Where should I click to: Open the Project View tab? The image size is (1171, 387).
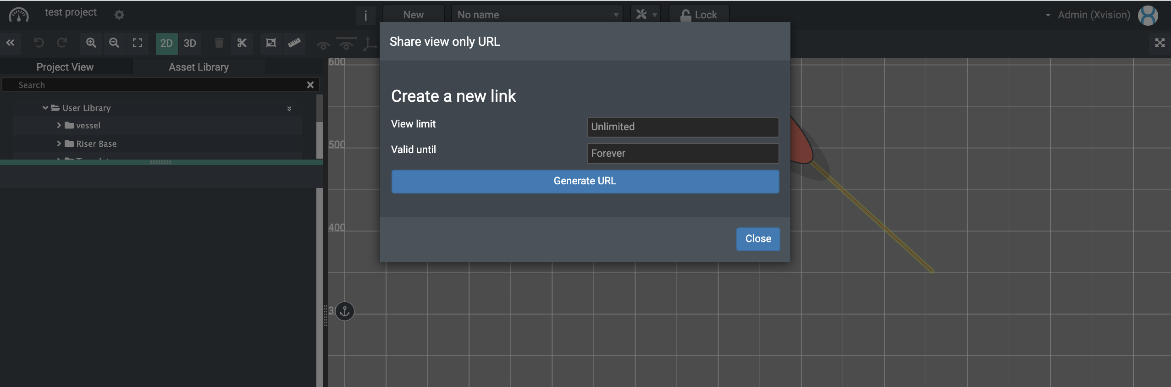65,67
